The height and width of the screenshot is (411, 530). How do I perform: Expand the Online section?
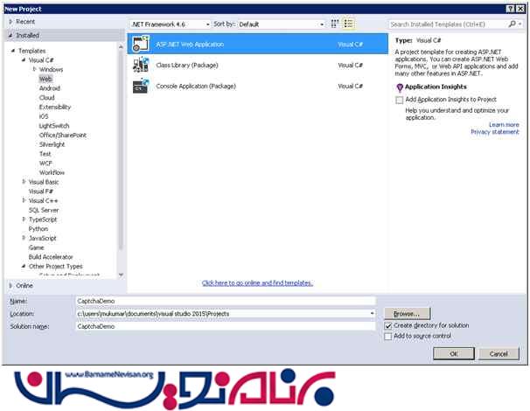click(x=10, y=286)
